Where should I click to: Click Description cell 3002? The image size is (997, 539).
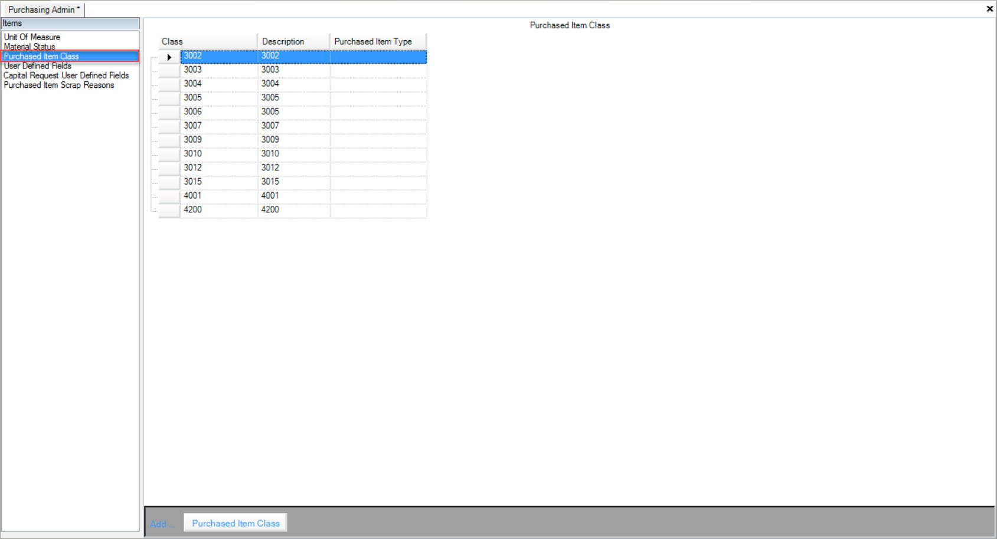pyautogui.click(x=294, y=56)
